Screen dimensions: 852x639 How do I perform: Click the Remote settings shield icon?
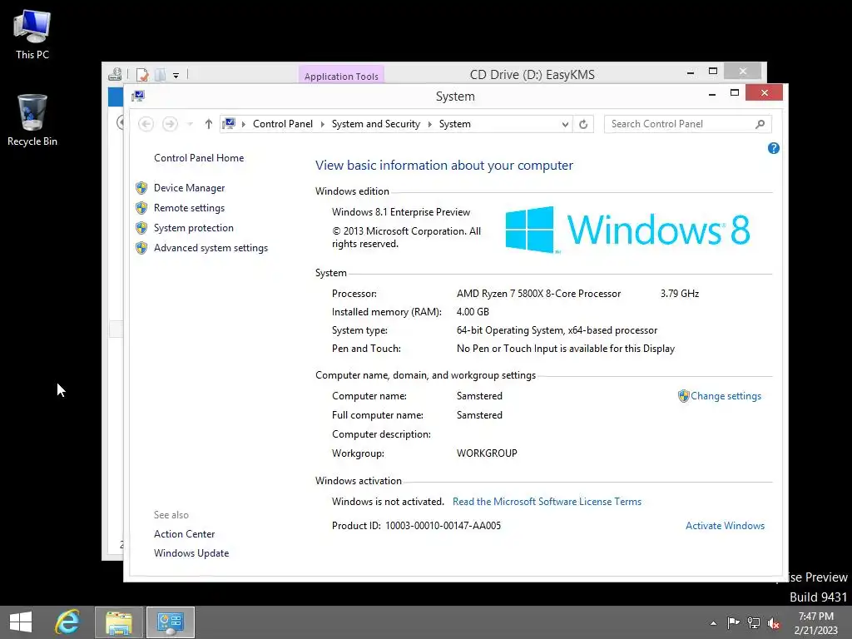coord(141,208)
